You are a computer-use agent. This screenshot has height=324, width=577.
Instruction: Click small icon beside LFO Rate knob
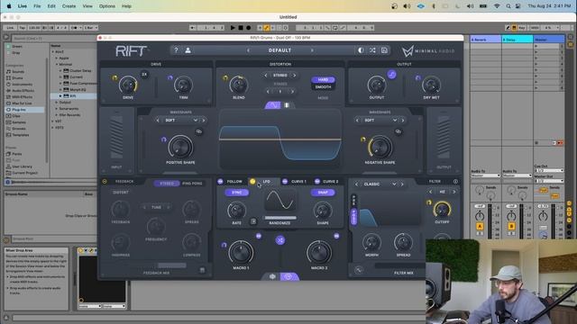(253, 221)
